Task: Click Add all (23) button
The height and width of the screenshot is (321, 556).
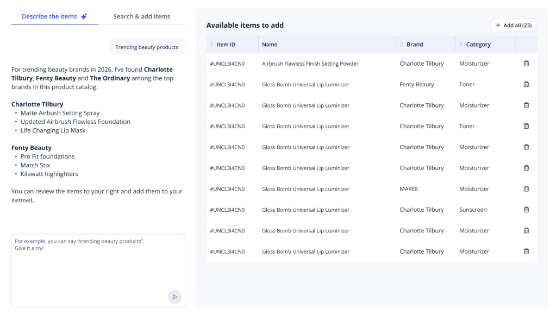Action: tap(513, 25)
